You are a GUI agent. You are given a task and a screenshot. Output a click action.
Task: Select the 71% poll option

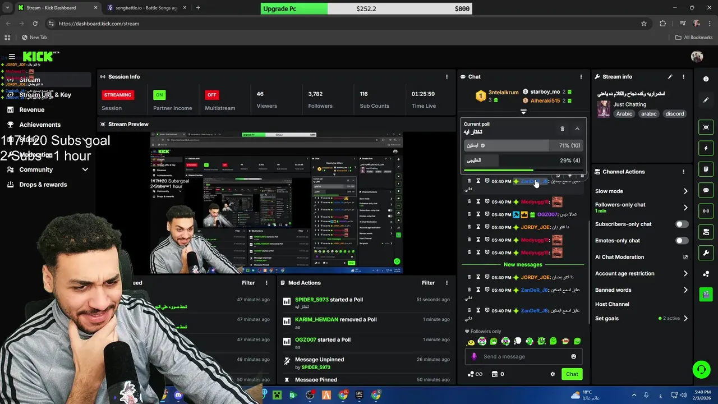tap(524, 145)
